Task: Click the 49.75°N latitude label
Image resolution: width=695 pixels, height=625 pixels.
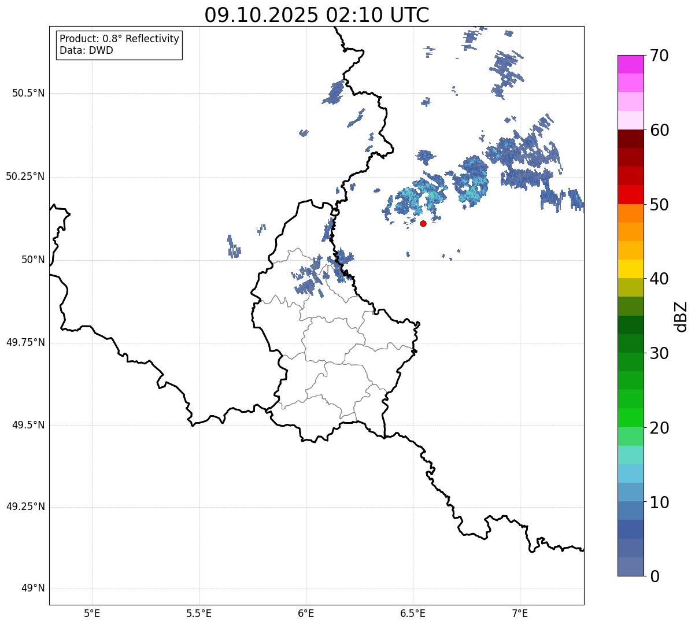Action: [25, 342]
